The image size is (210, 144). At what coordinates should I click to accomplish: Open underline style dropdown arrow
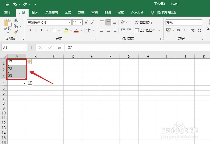[47, 30]
